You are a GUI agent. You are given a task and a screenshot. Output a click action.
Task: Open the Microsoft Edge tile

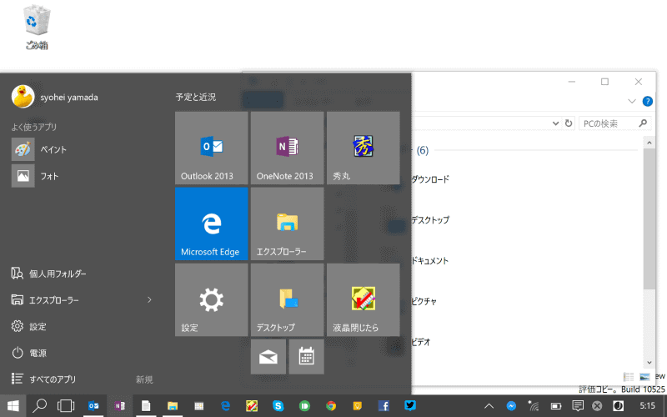(x=212, y=224)
